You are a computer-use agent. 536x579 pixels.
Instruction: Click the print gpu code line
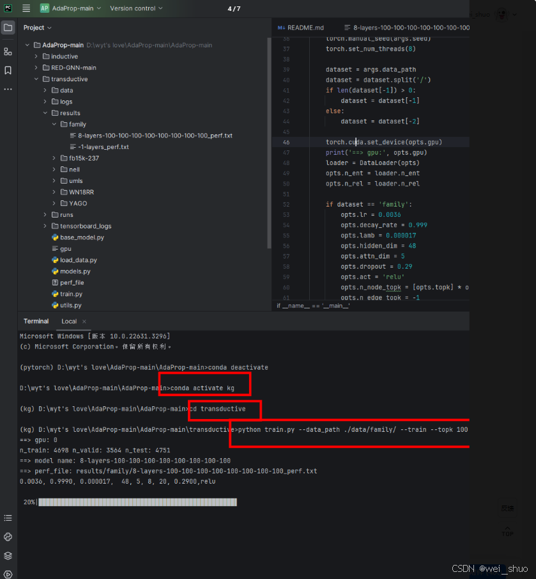pos(376,152)
